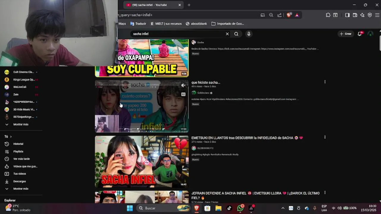Open the about:blank bookmark
Image resolution: width=381 pixels, height=214 pixels.
196,24
